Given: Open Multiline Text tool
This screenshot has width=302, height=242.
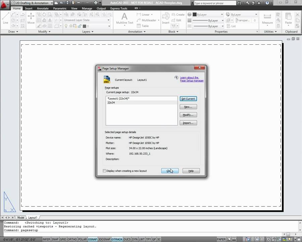Looking at the screenshot, I should pos(124,19).
